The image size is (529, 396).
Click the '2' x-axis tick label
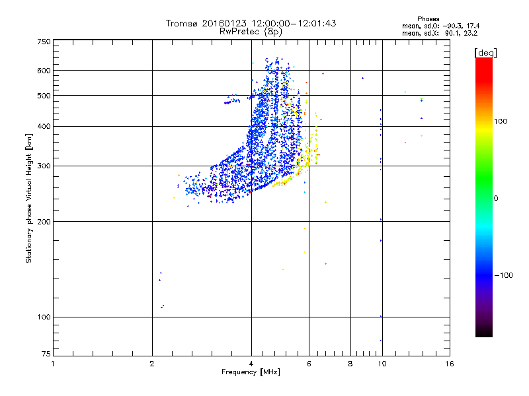(x=152, y=364)
